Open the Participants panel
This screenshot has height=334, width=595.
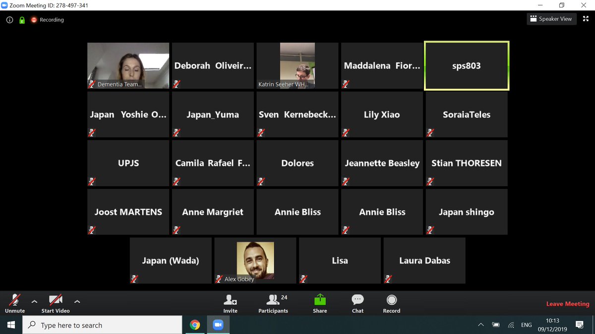coord(273,303)
